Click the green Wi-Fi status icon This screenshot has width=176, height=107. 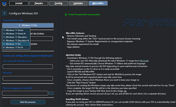(x=66, y=14)
